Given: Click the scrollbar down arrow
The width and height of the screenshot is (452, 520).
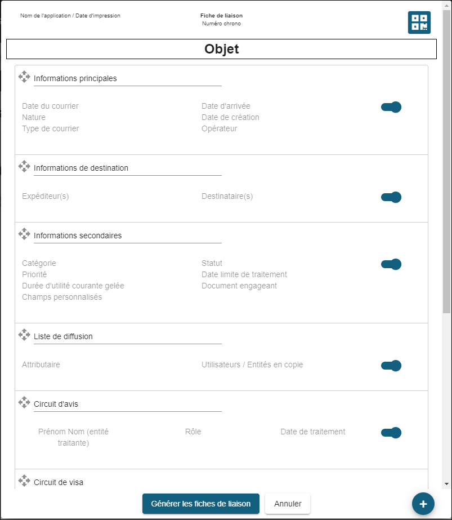Looking at the screenshot, I should coord(447,483).
